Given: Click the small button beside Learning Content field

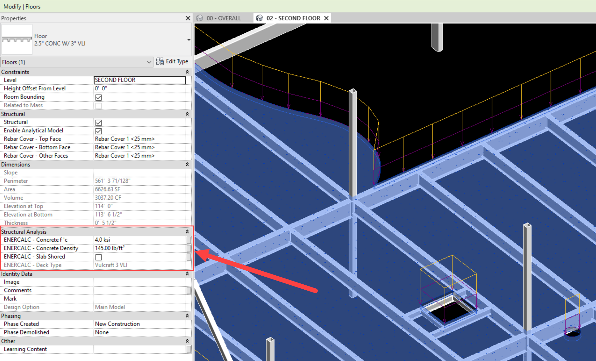Looking at the screenshot, I should point(189,349).
